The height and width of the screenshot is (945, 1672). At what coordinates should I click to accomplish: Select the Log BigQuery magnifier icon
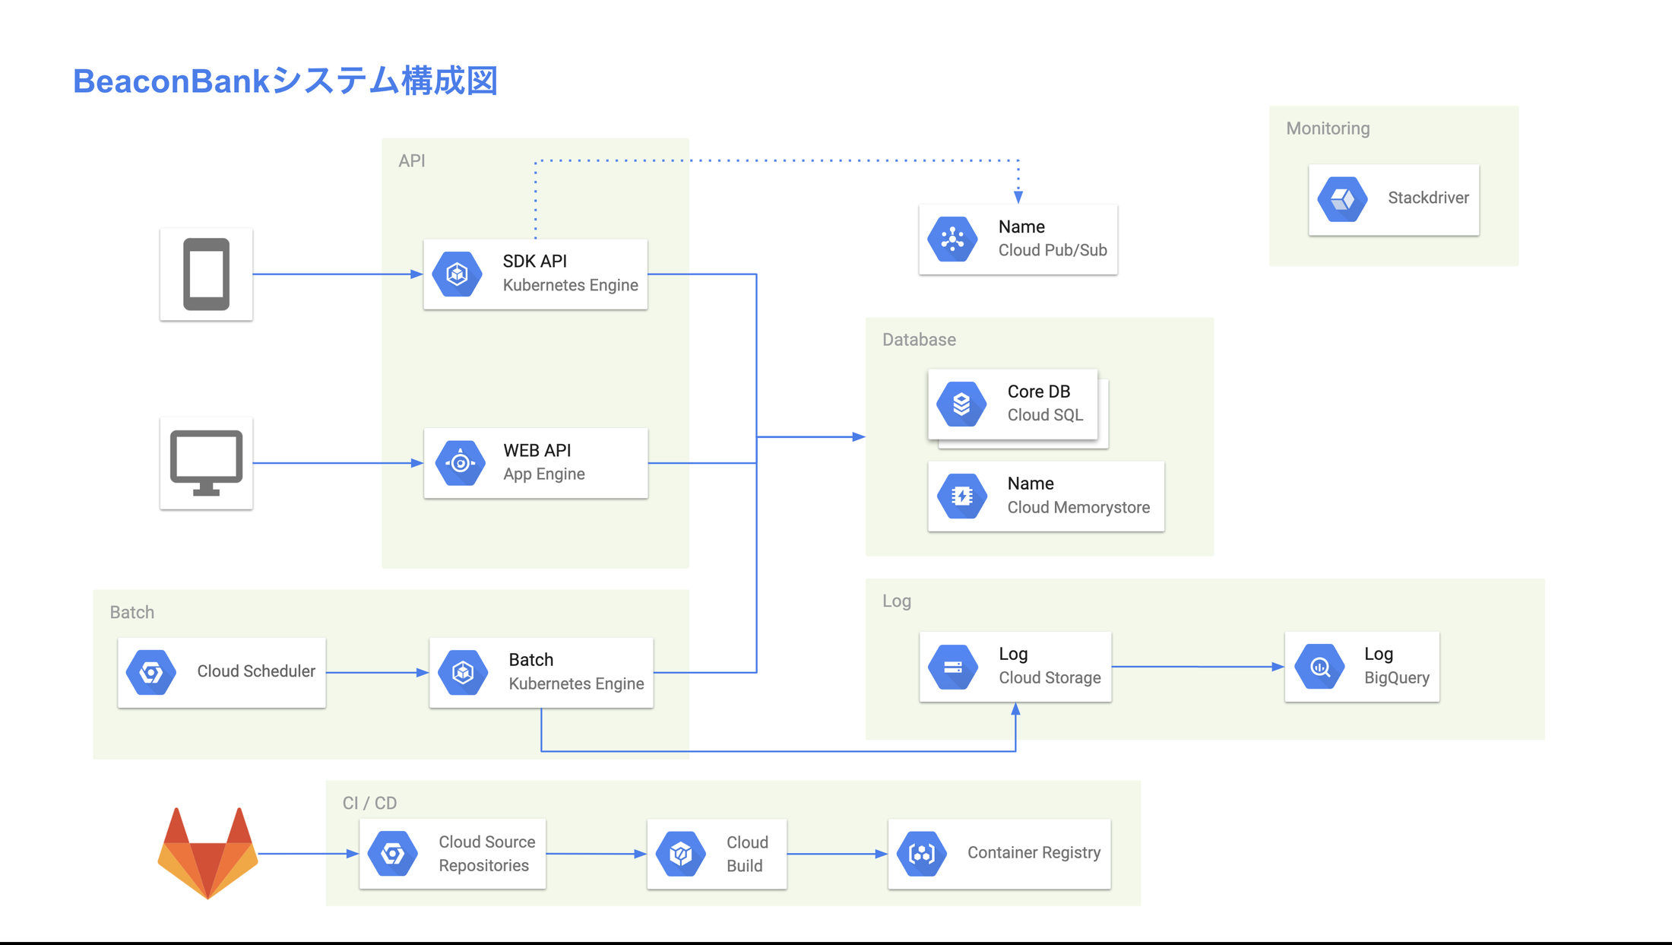(1320, 667)
